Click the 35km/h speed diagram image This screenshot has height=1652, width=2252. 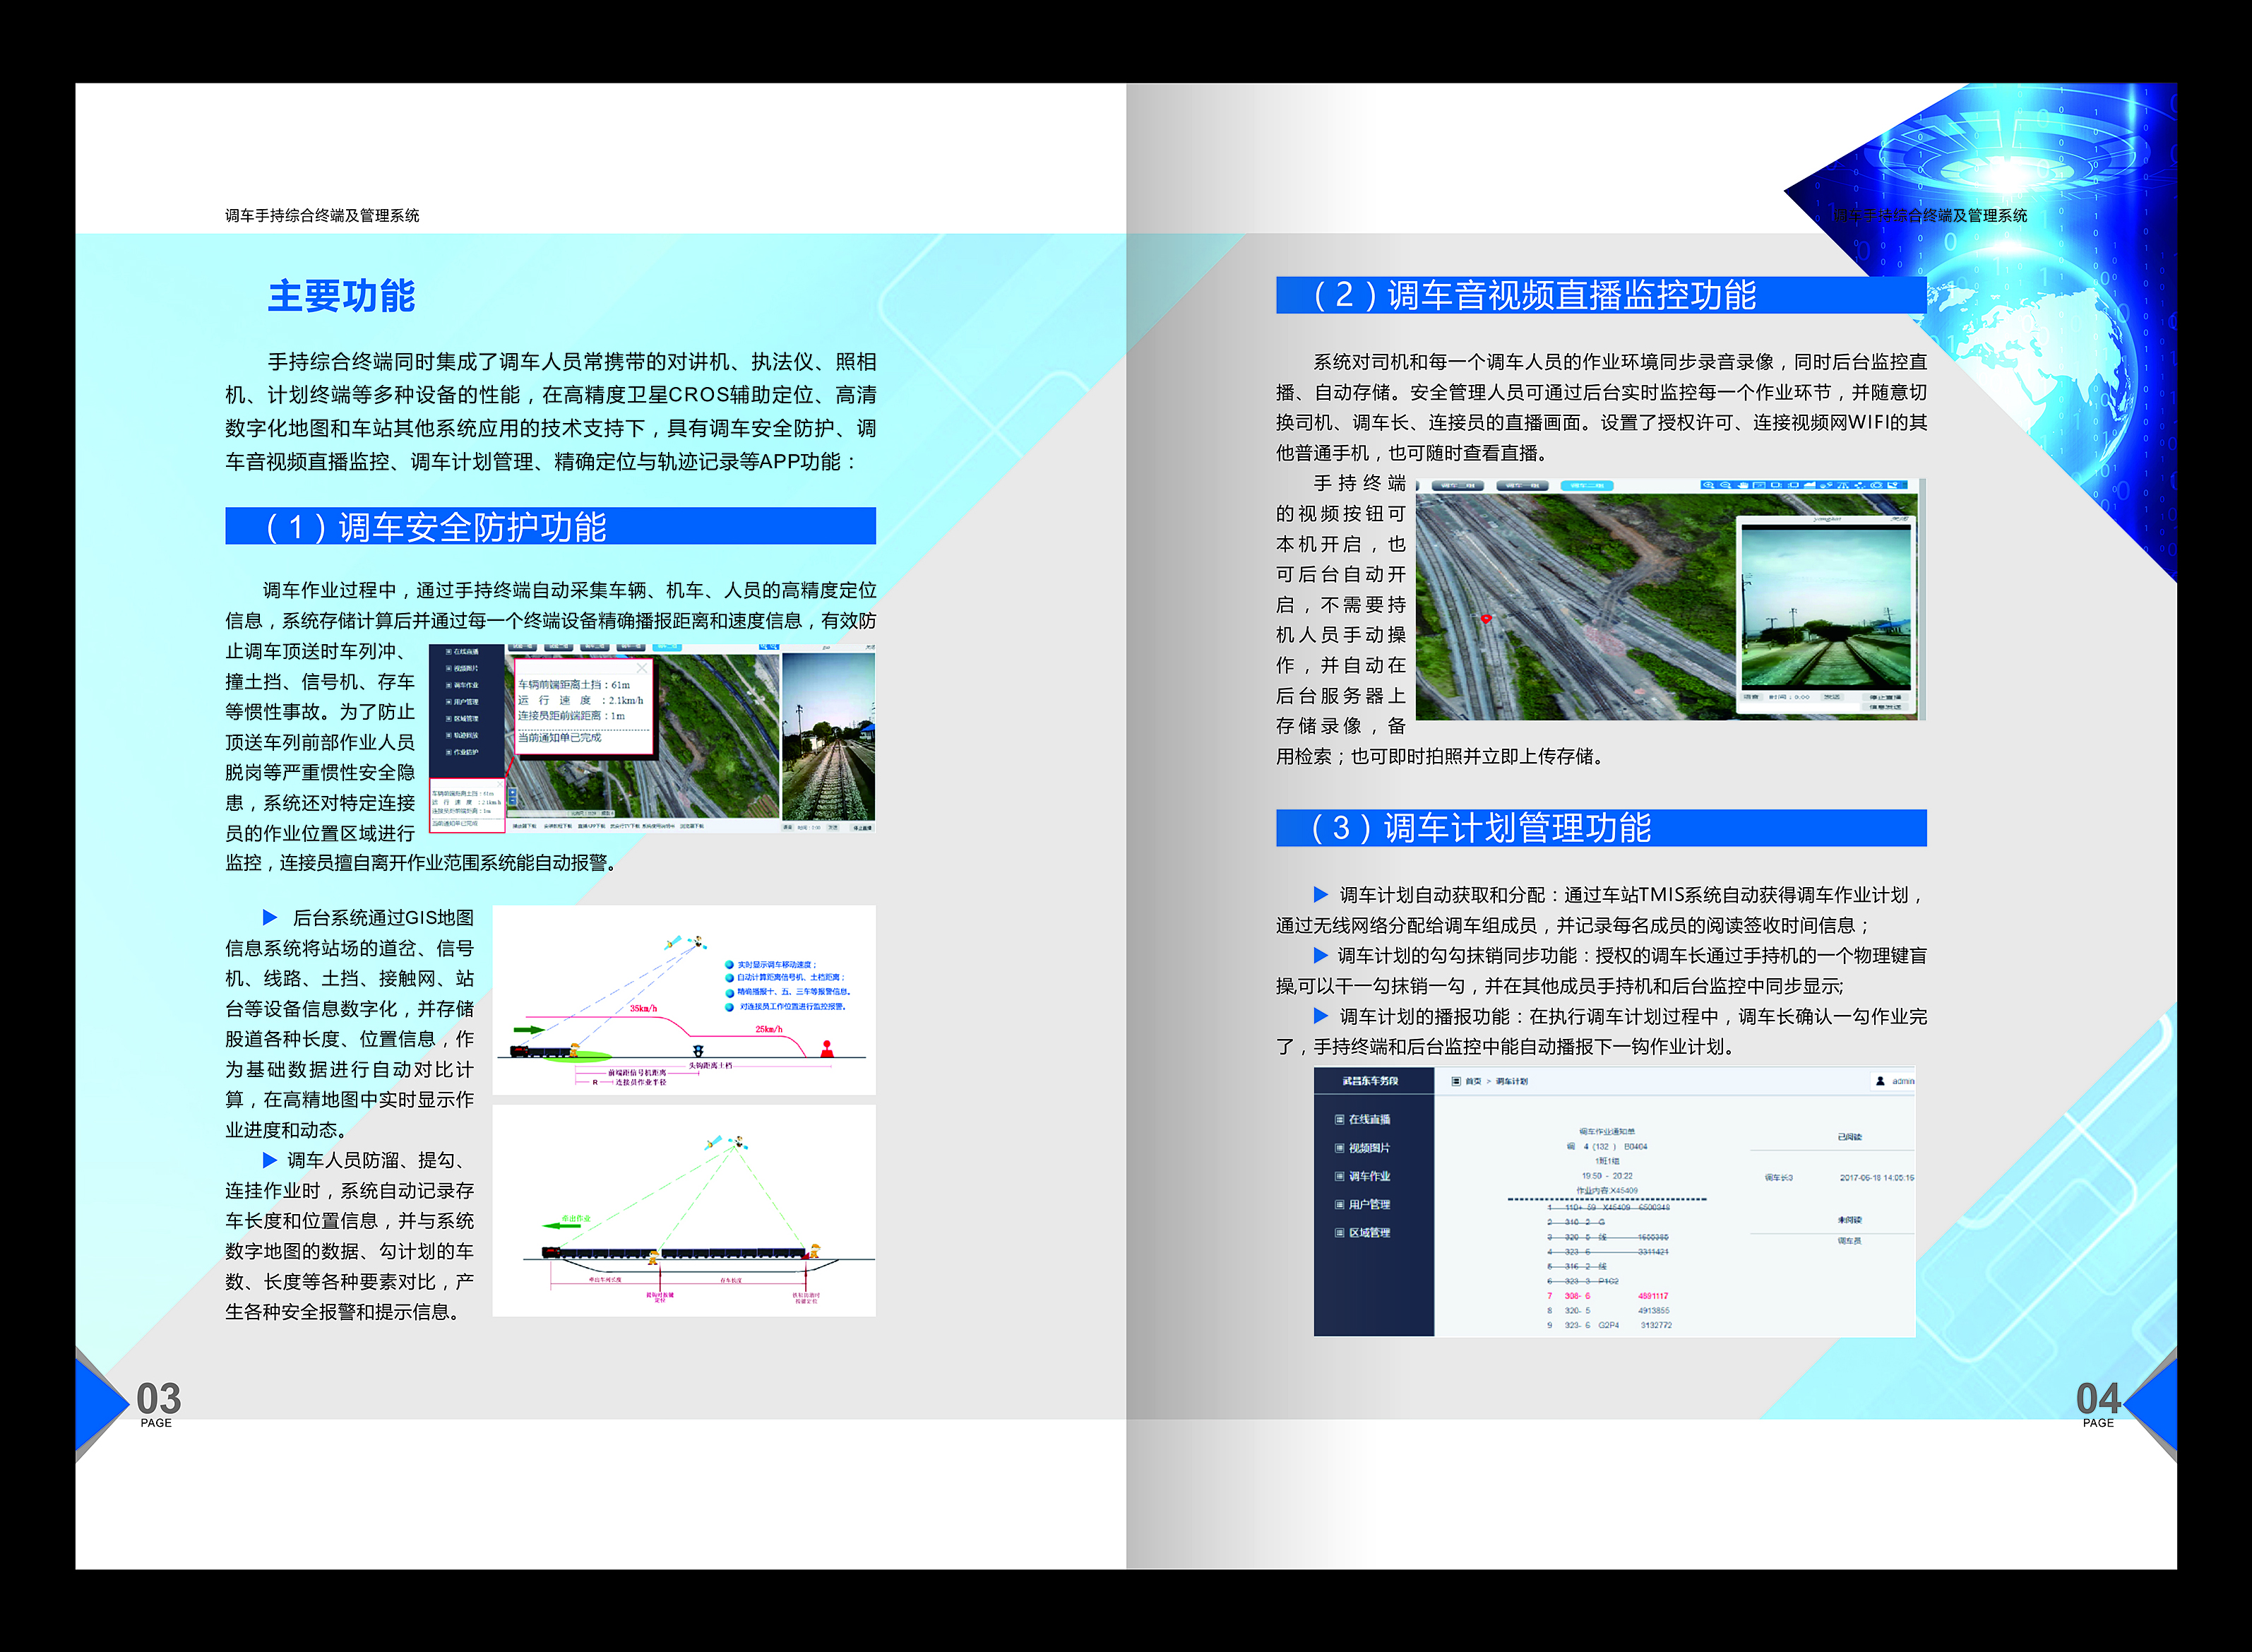coord(684,1000)
